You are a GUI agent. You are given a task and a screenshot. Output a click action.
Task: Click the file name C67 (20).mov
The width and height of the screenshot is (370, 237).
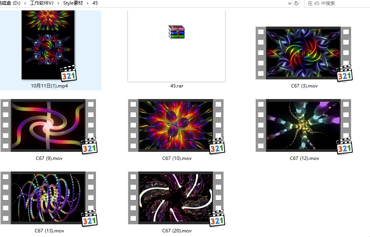pyautogui.click(x=177, y=231)
